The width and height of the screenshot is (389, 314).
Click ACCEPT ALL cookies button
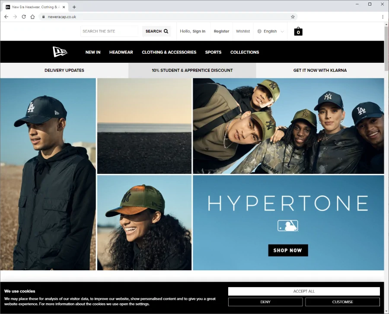point(304,291)
